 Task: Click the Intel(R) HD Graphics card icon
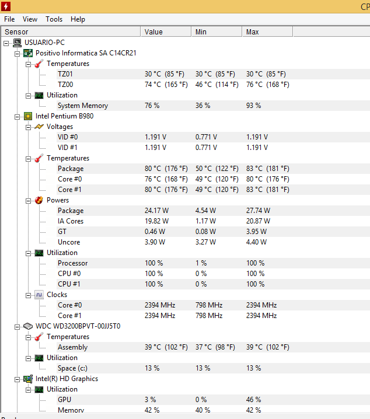[x=28, y=379]
